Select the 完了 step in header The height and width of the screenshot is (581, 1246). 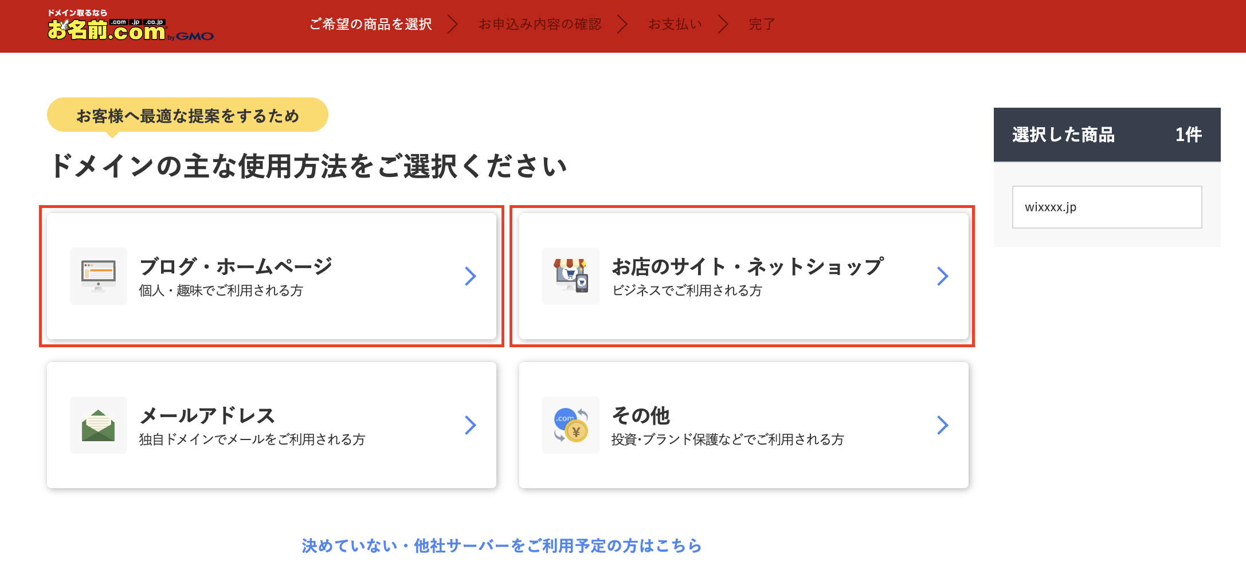point(762,24)
